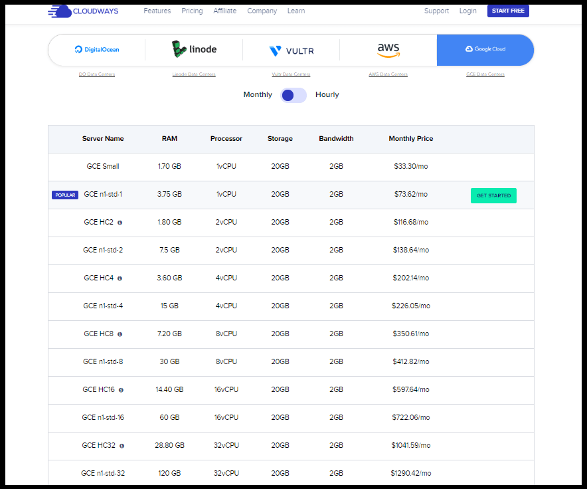
Task: Select the AWS provider tab
Action: coord(388,50)
